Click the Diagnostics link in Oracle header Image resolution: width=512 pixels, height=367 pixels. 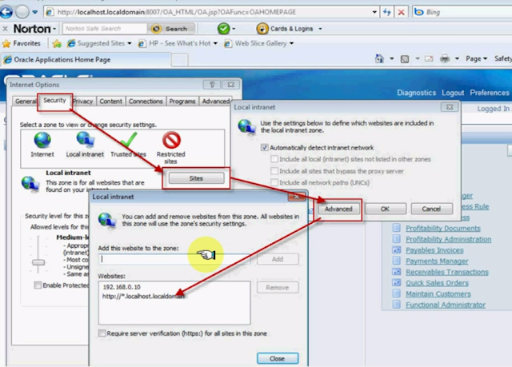(416, 93)
